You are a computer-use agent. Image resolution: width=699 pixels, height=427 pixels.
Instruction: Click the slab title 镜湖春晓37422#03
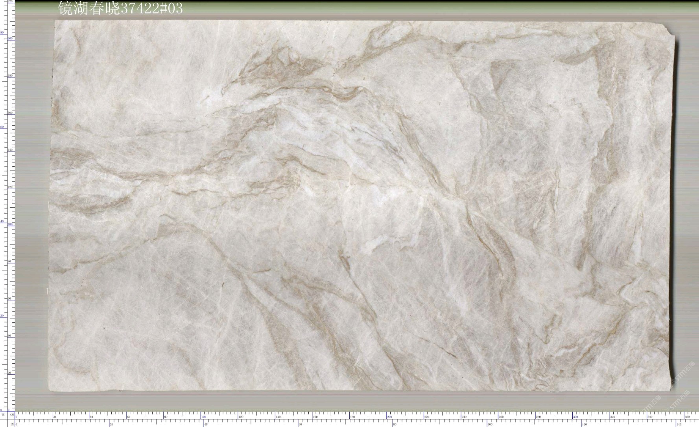120,8
